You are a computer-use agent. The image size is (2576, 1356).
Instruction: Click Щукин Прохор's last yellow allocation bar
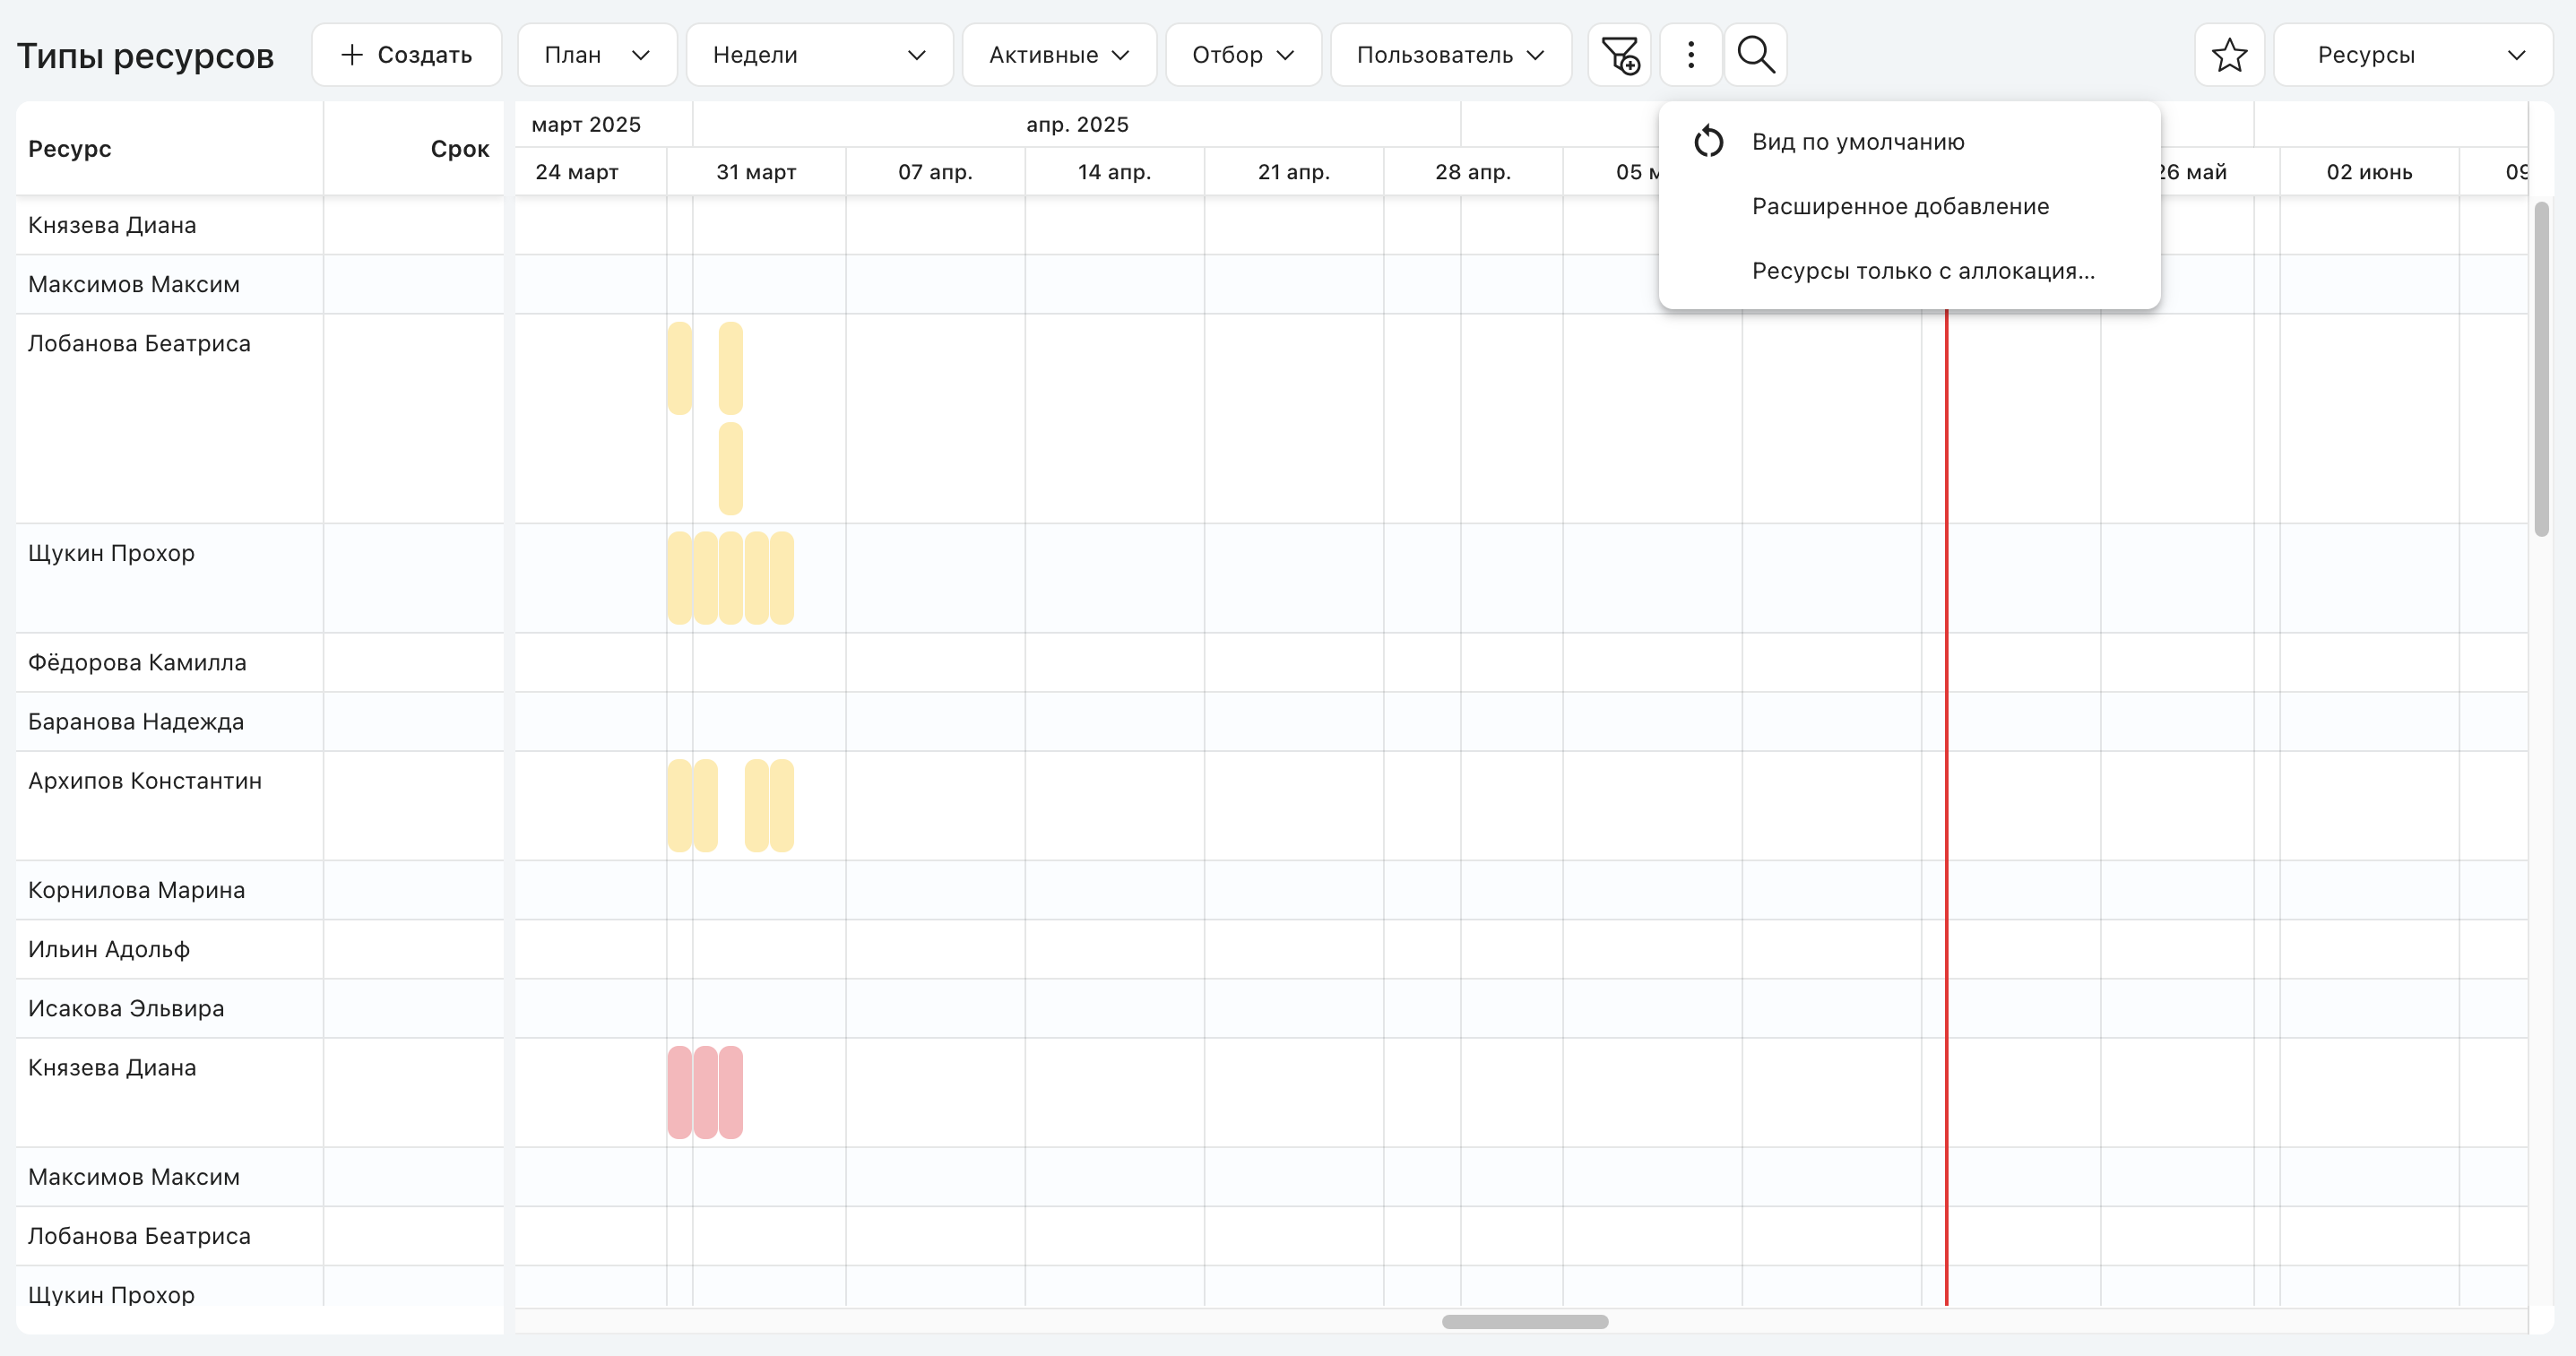pos(782,578)
